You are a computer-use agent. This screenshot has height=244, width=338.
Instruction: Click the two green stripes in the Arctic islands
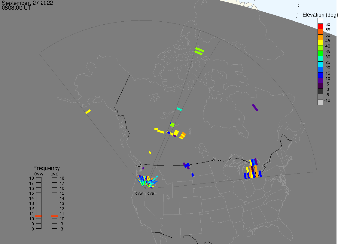click(199, 51)
